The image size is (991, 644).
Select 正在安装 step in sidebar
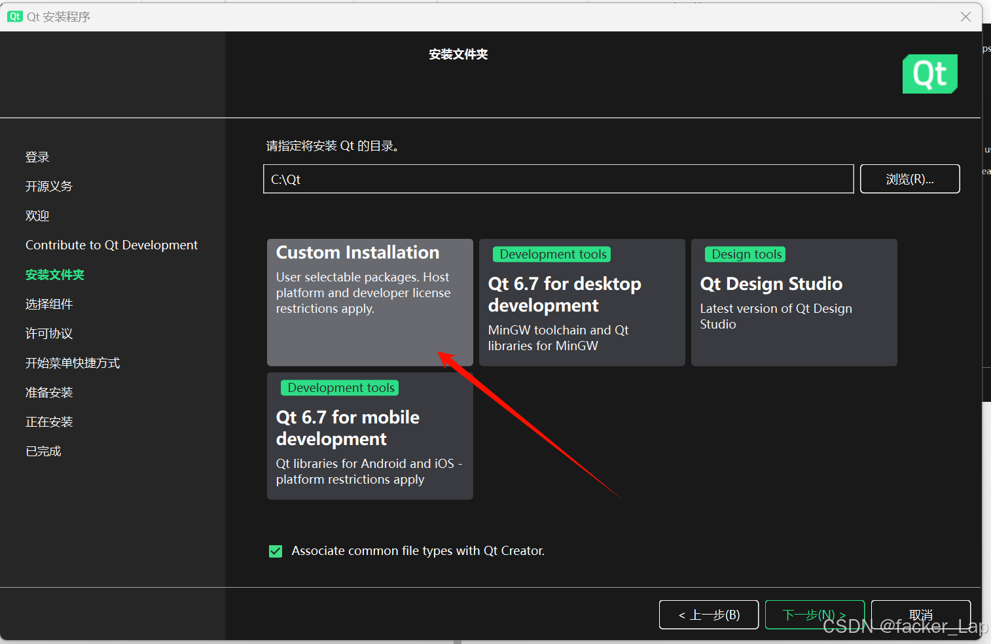[49, 422]
